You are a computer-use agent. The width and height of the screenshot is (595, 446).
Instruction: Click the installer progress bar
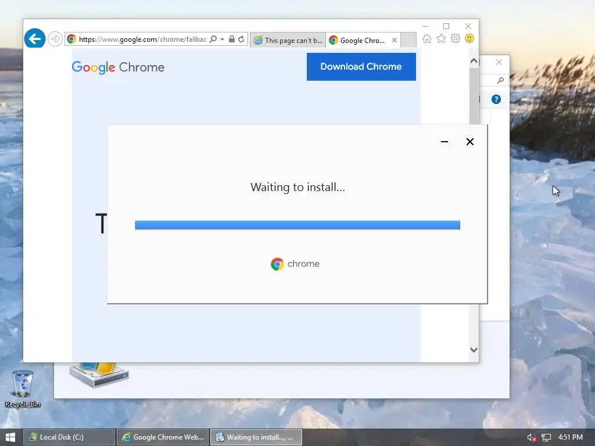pyautogui.click(x=297, y=225)
